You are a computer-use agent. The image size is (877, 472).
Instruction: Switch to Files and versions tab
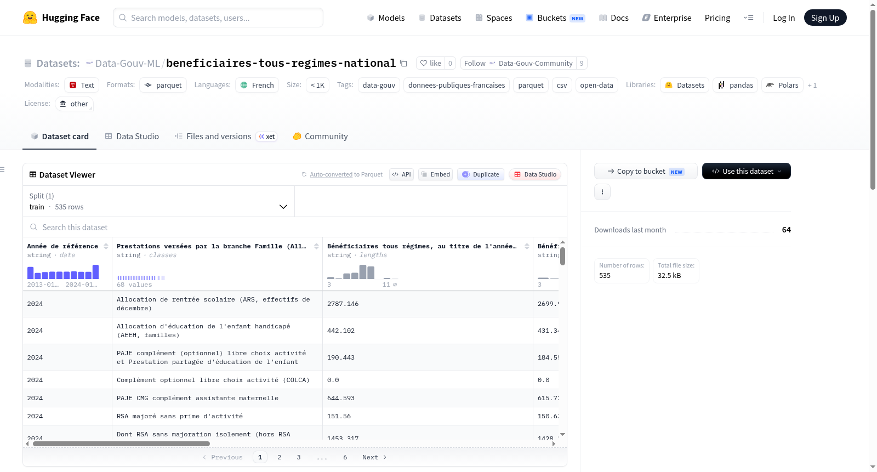point(225,137)
